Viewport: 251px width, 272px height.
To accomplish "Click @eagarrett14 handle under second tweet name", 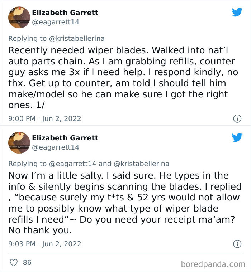I will click(56, 147).
